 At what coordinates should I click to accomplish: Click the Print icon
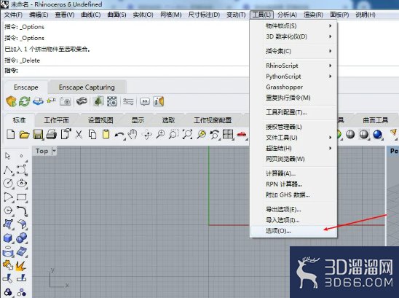tap(52, 134)
